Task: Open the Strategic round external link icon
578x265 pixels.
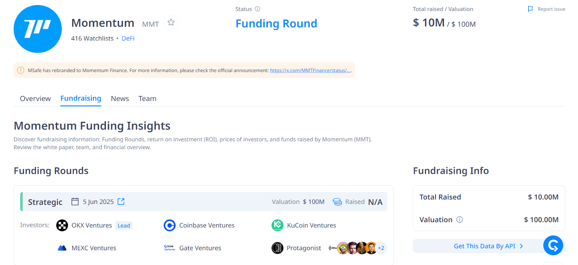Action: 121,202
